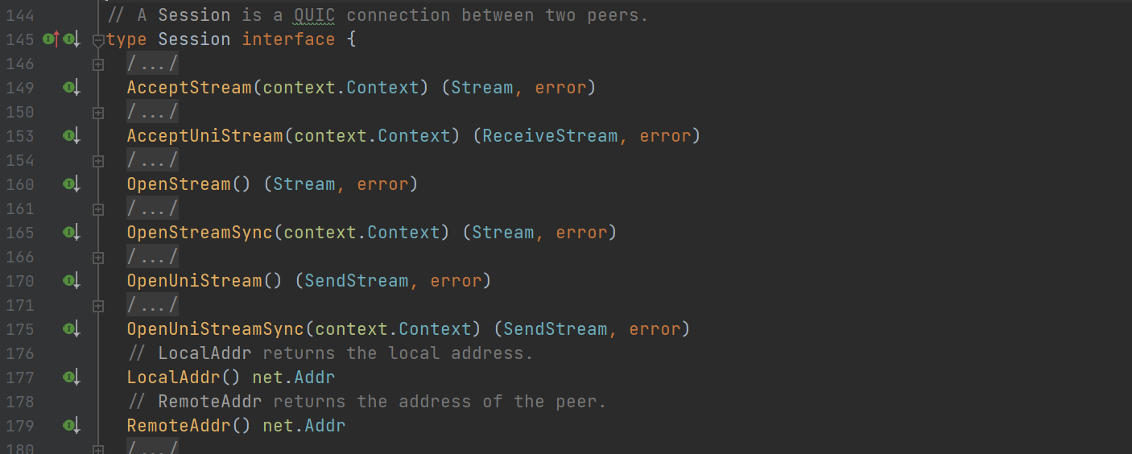Expand collapsed comment block at line 161
Screen dimensions: 1132x454
click(98, 209)
